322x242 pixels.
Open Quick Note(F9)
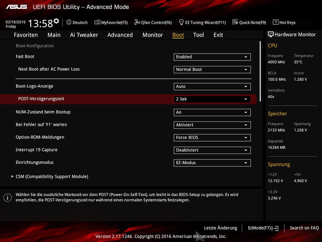click(x=249, y=22)
